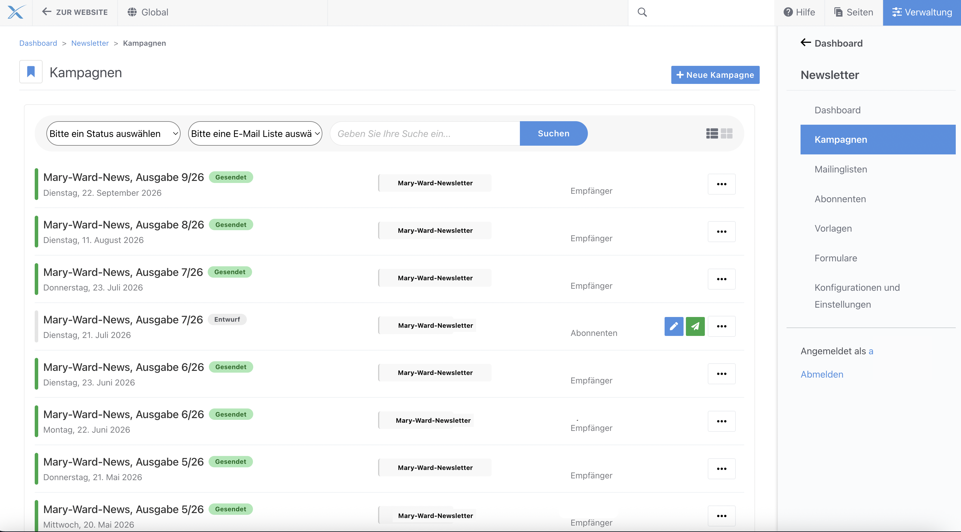Send the draft Ausgabe 7/26 campaign
The height and width of the screenshot is (532, 961).
pos(695,326)
